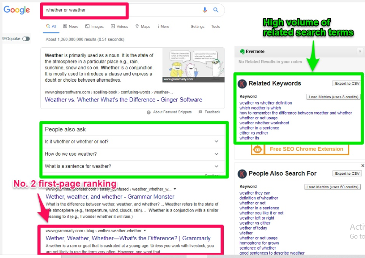The height and width of the screenshot is (258, 365).
Task: Open Grammarly URL dropdown arrow
Action: tap(145, 231)
